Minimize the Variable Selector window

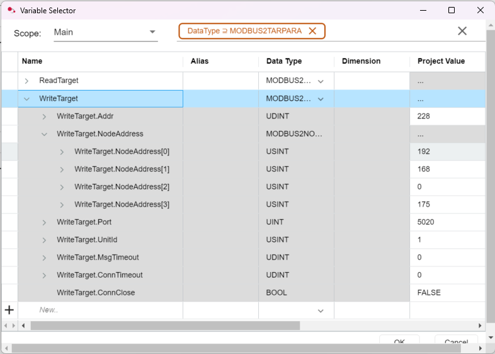pos(422,11)
